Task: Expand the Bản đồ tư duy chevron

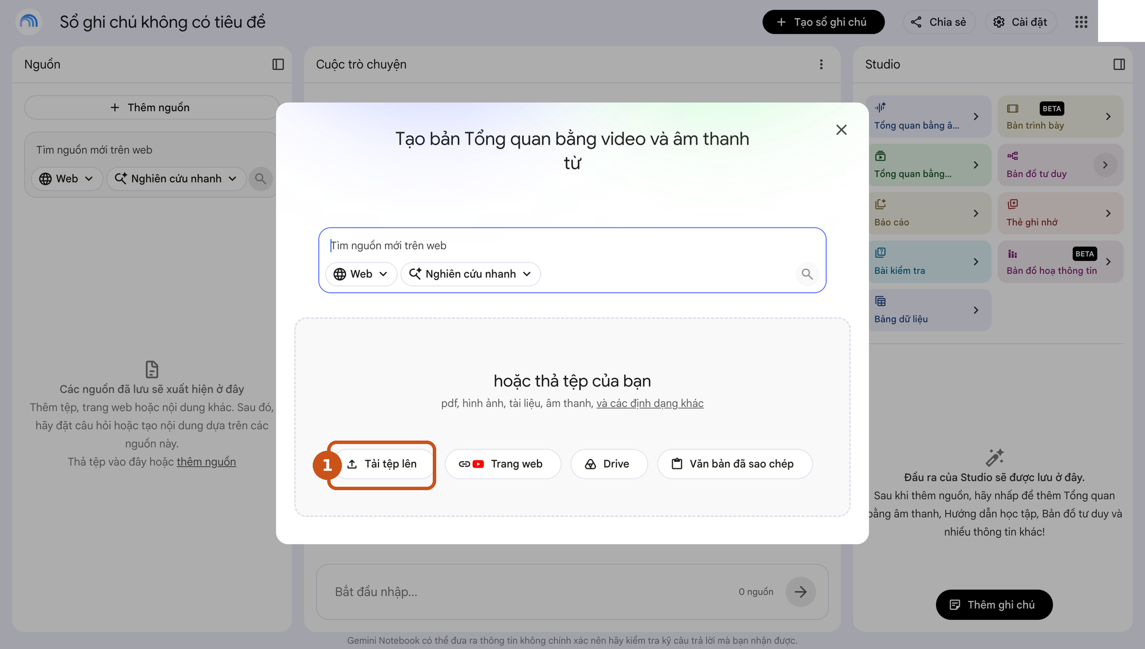Action: [1105, 165]
